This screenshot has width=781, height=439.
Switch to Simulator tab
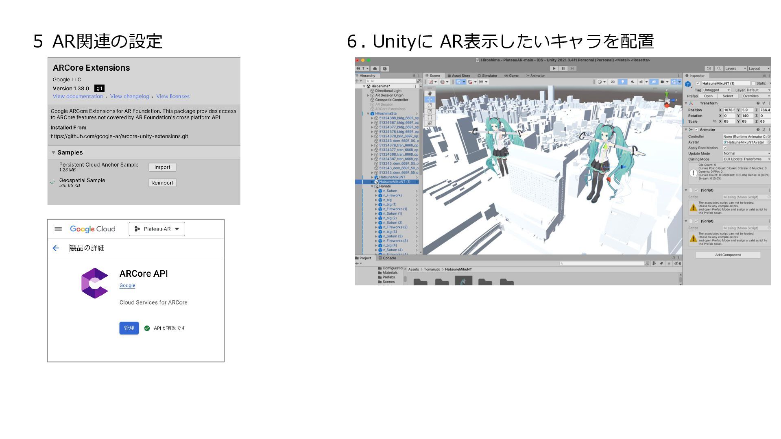pos(487,76)
